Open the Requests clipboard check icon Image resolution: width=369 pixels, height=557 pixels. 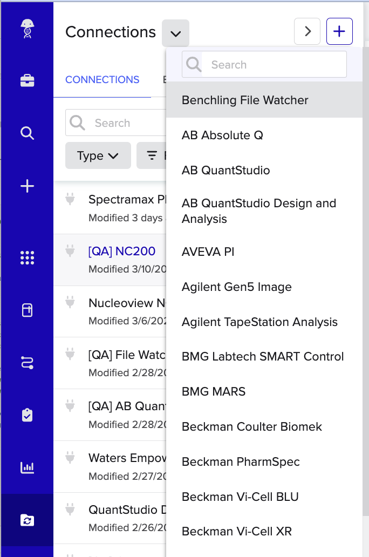[28, 415]
